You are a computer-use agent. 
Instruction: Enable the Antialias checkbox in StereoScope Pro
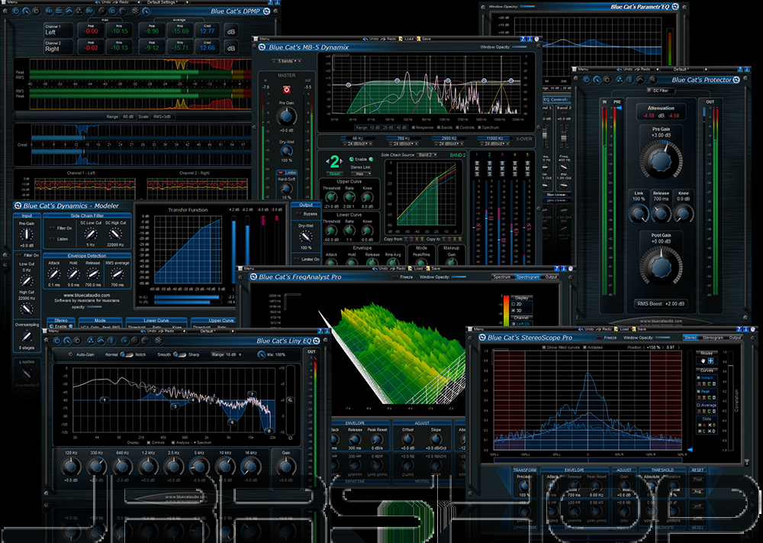584,347
